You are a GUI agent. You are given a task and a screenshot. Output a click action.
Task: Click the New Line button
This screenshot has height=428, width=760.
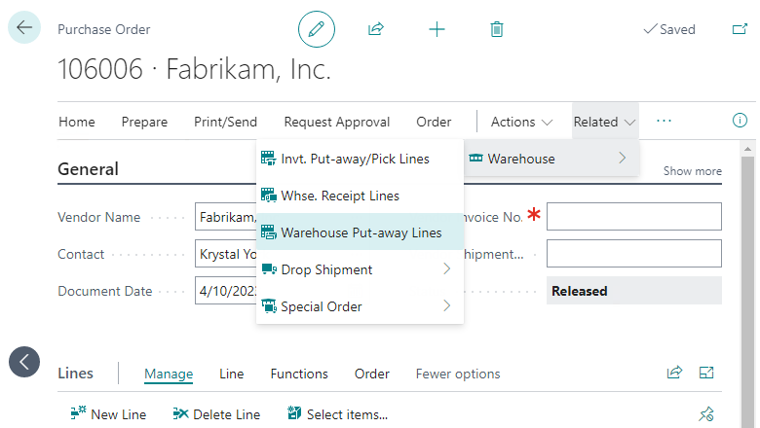108,414
